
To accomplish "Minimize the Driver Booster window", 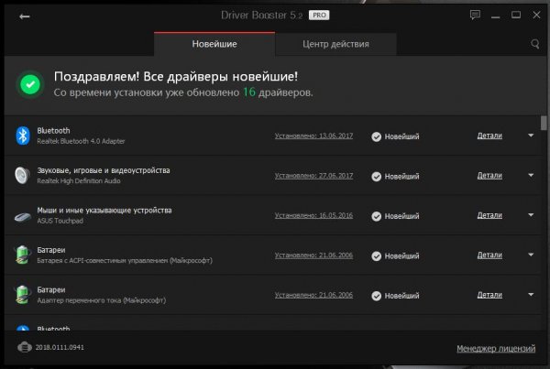I will pos(495,16).
